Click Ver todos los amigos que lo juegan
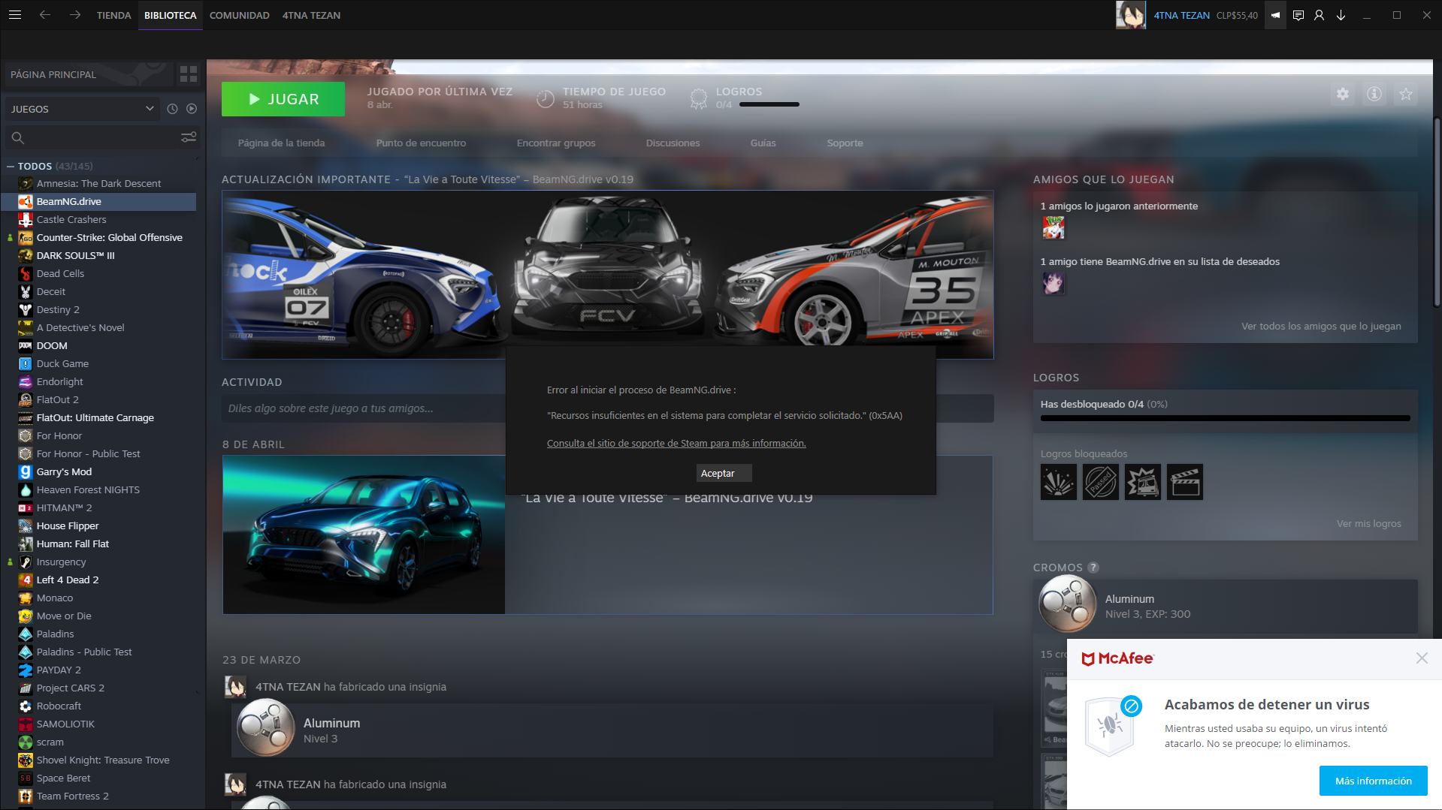This screenshot has width=1442, height=810. point(1321,326)
